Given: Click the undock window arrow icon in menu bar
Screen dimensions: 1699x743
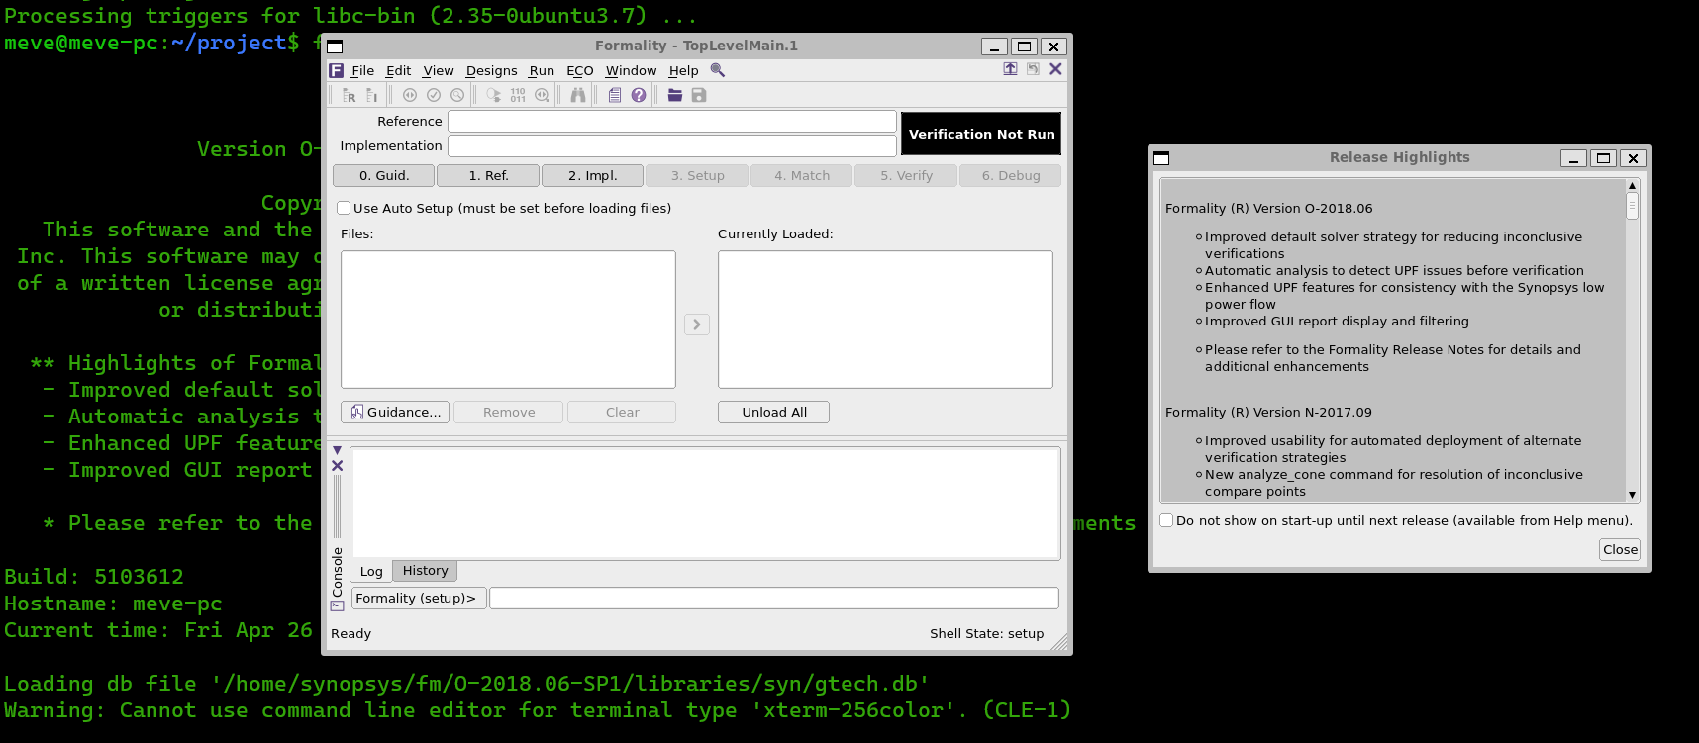Looking at the screenshot, I should (x=1010, y=69).
